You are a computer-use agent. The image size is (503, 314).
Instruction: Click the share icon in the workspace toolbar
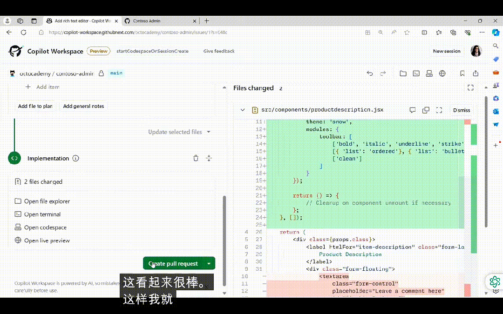[476, 73]
